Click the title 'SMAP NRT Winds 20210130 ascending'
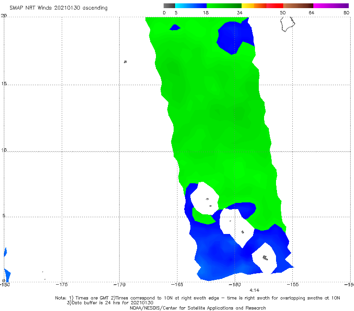This screenshot has height=311, width=354. (58, 8)
